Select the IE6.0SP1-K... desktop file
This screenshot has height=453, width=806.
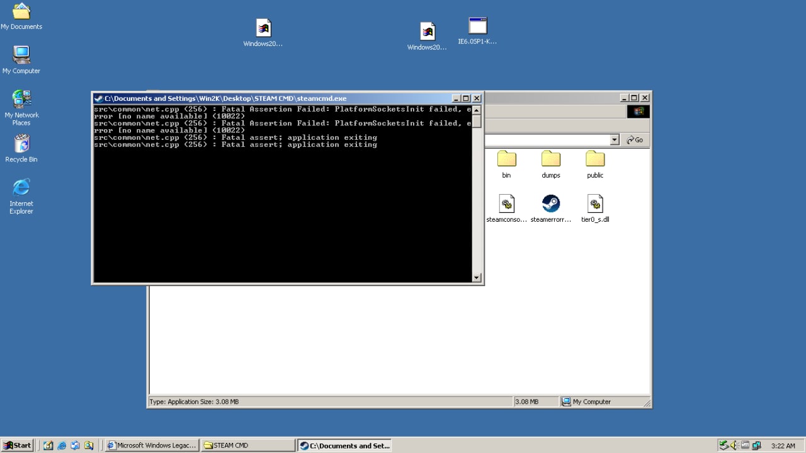477,32
